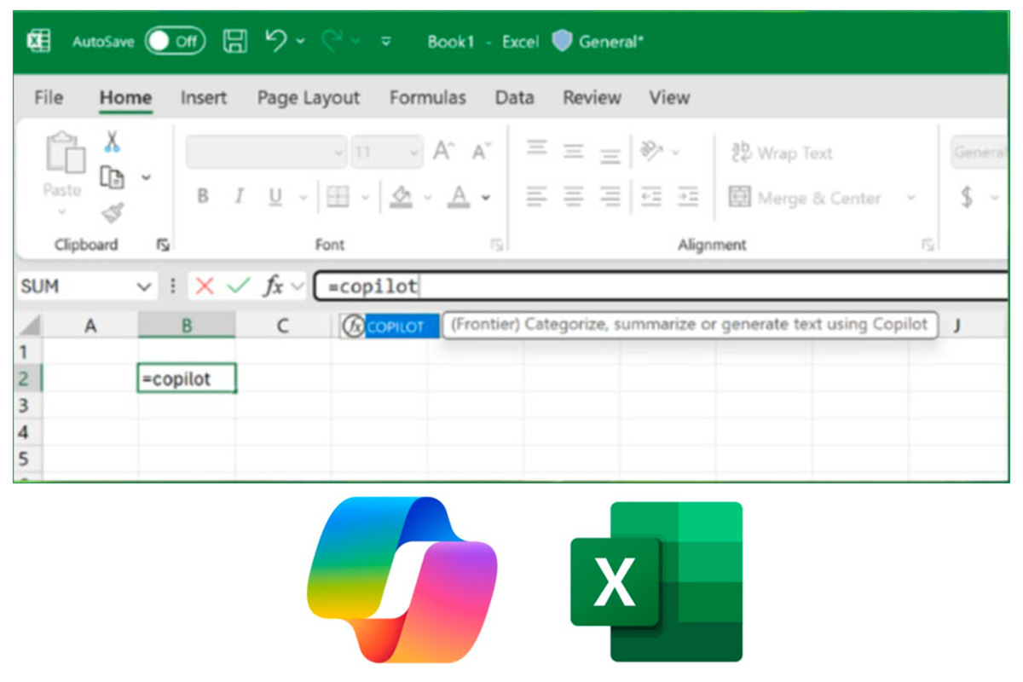1023x682 pixels.
Task: Open Merge & Center dropdown arrow
Action: (910, 198)
